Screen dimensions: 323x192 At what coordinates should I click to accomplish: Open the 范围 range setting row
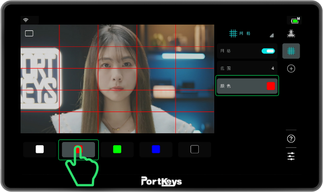pos(247,68)
